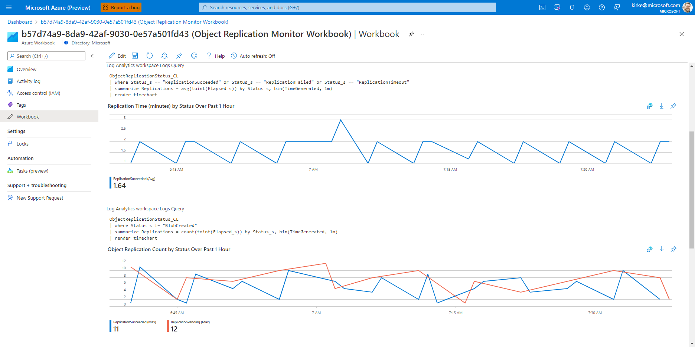Click the toolbar pin icon

click(x=179, y=56)
